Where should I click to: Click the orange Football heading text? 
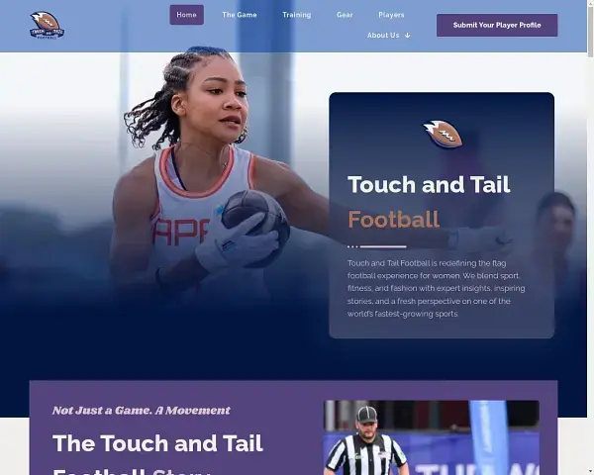click(393, 219)
